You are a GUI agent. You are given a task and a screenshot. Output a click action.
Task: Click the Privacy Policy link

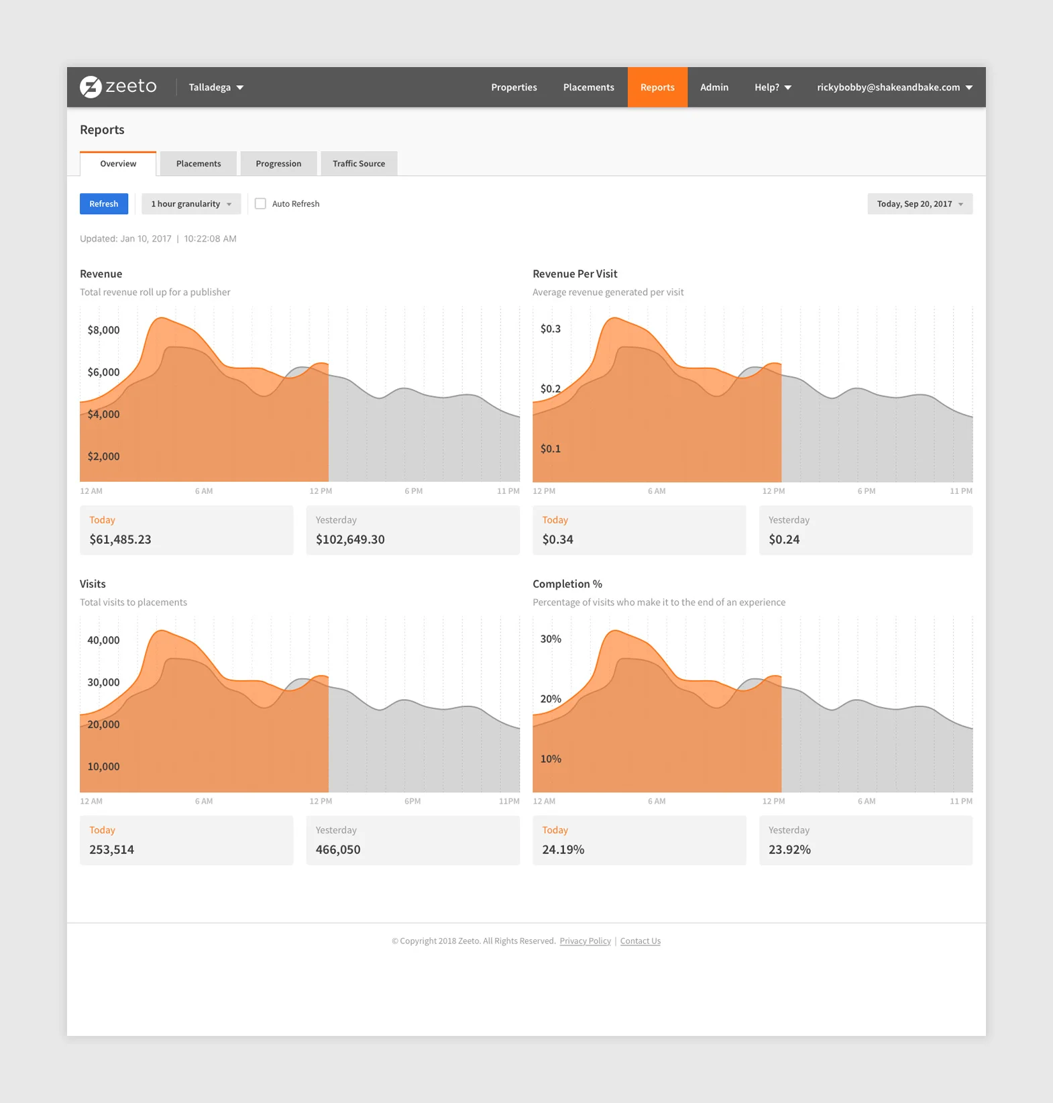click(x=586, y=941)
